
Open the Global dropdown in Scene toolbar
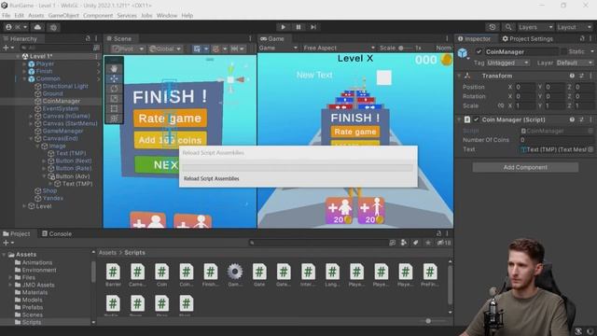(165, 49)
